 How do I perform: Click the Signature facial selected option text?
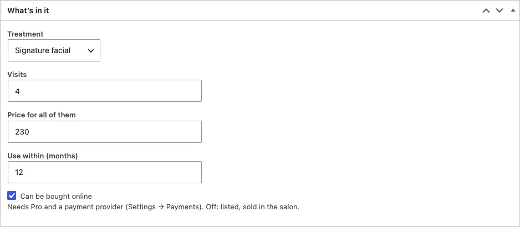pos(43,51)
